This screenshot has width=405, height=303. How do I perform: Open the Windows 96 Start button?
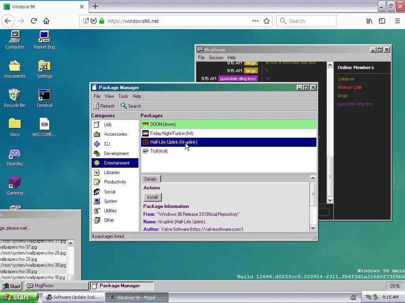(x=11, y=286)
